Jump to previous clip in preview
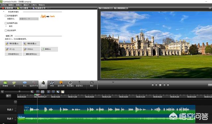Screen dimensions: 212x124 click(153, 85)
